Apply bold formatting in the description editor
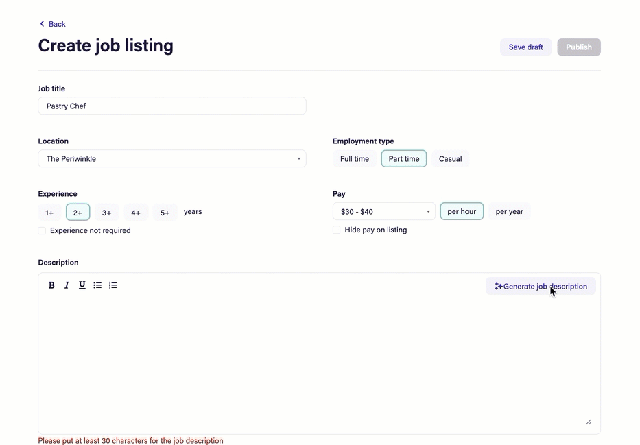The image size is (640, 445). (x=51, y=285)
